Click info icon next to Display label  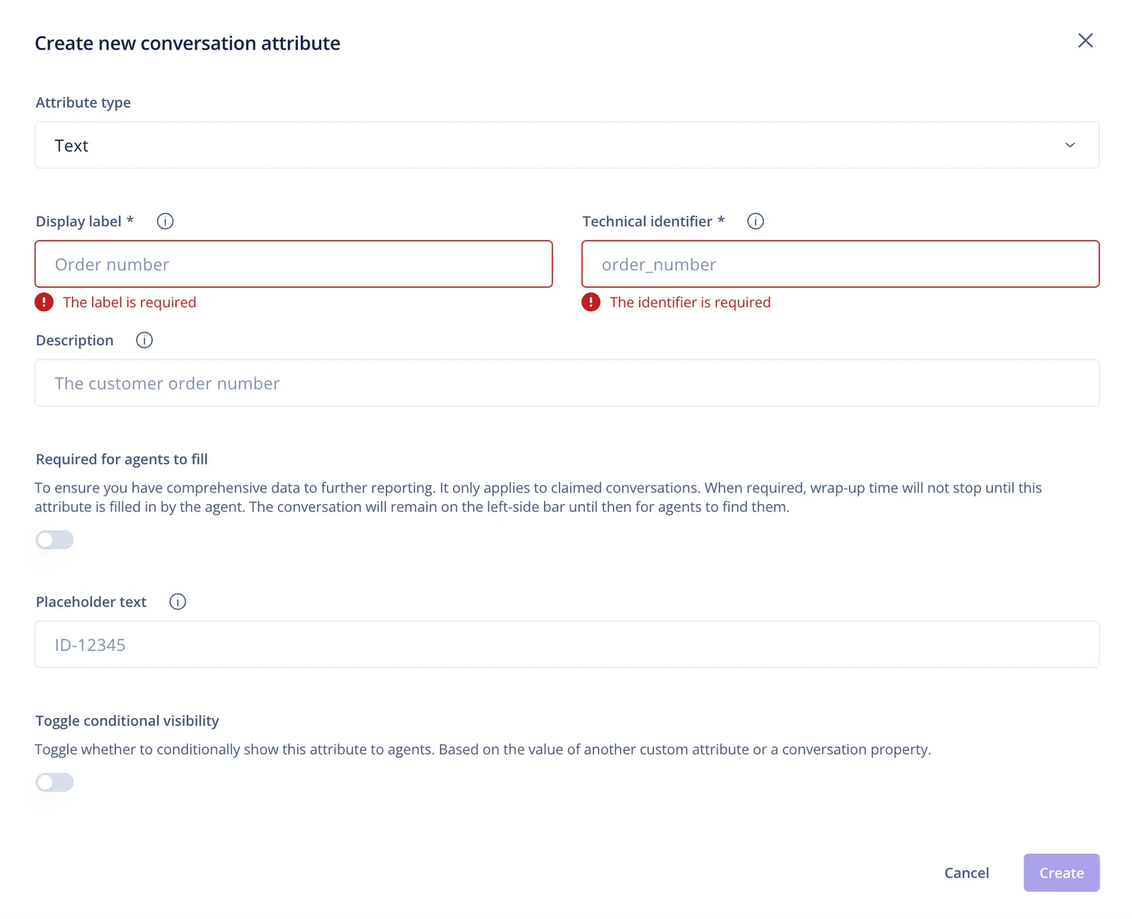coord(165,221)
